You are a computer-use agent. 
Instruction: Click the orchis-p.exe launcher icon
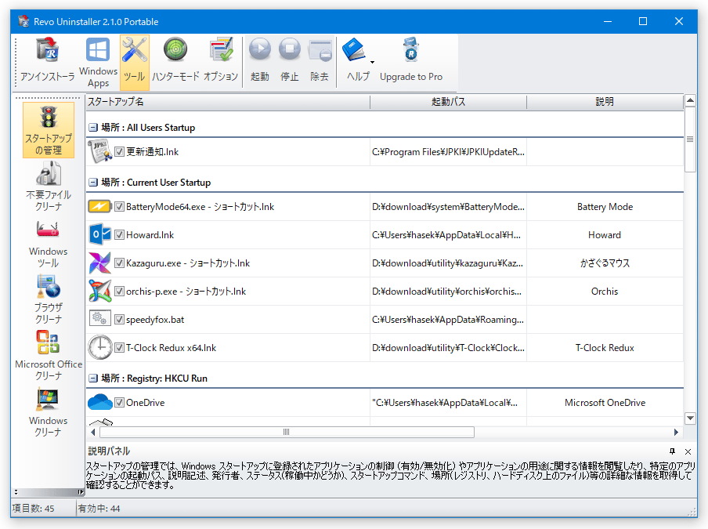[99, 291]
